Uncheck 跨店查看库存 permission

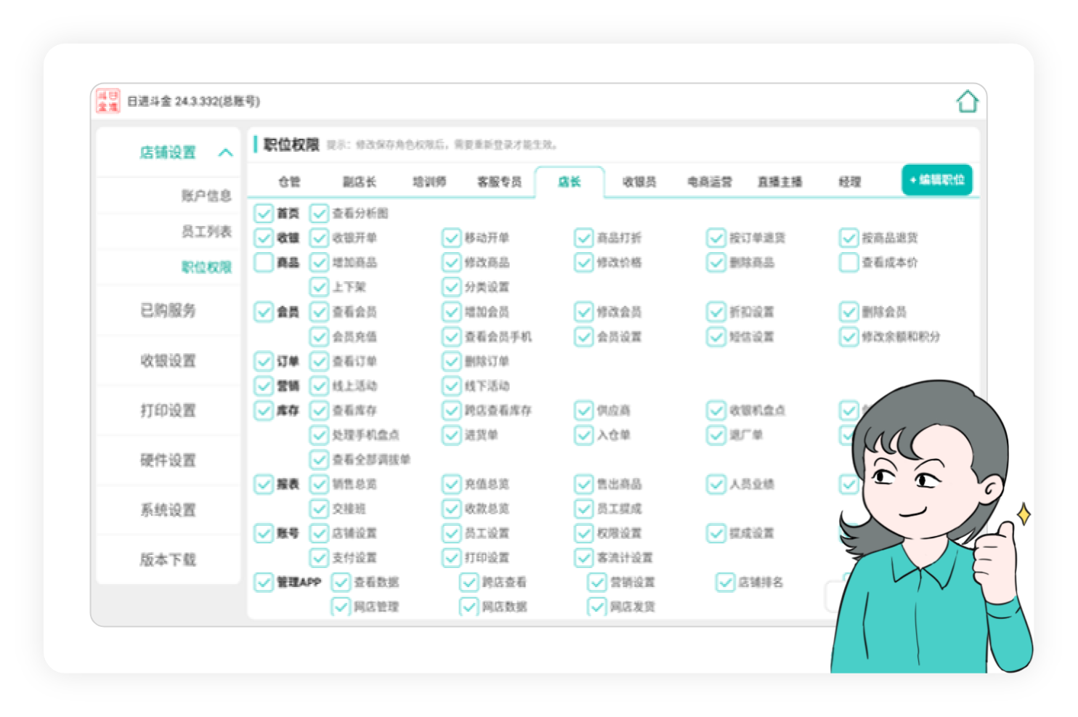pyautogui.click(x=452, y=411)
